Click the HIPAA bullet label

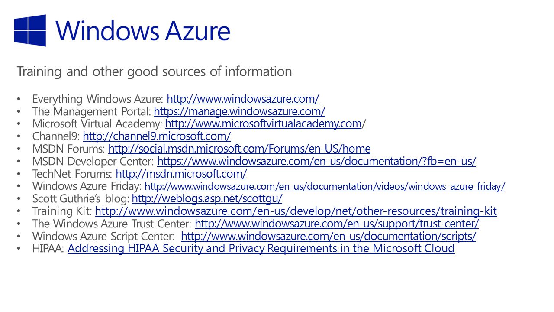[48, 249]
